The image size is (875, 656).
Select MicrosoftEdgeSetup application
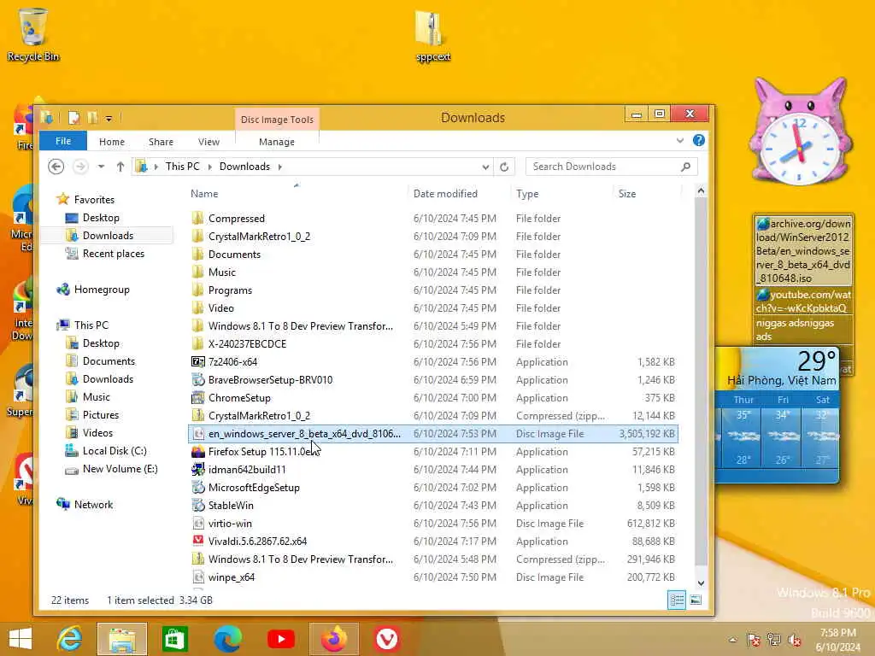433,488
